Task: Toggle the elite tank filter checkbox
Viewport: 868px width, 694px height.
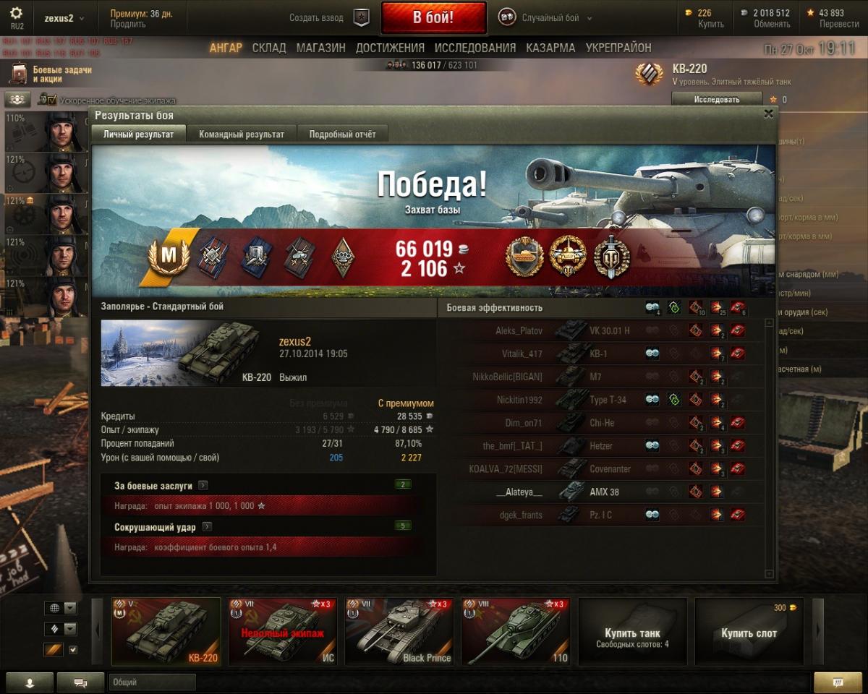Action: pyautogui.click(x=72, y=650)
